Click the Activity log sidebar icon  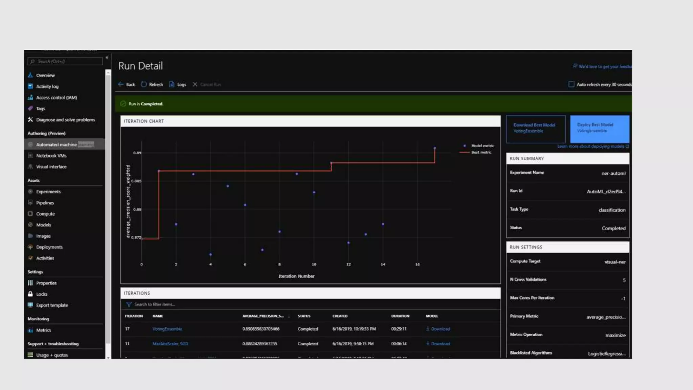point(30,86)
